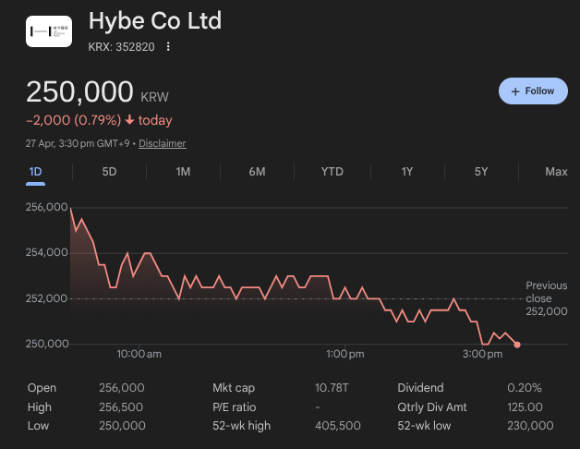
Task: Click the Low label in stats
Action: (x=38, y=426)
